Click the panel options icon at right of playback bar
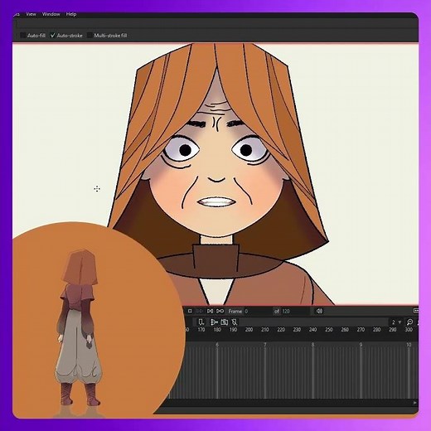Image resolution: width=431 pixels, height=431 pixels. point(416,311)
